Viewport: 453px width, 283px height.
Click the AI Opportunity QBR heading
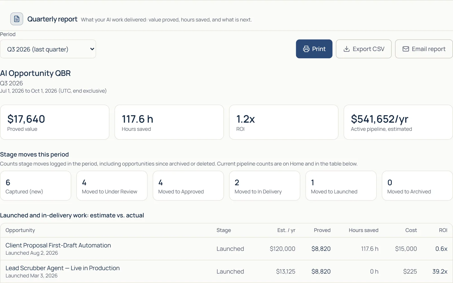[35, 73]
